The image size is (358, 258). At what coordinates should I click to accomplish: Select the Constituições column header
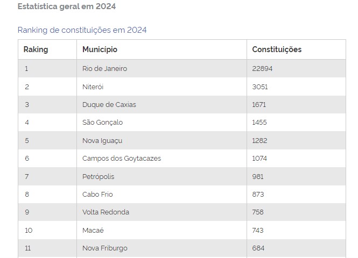point(296,49)
